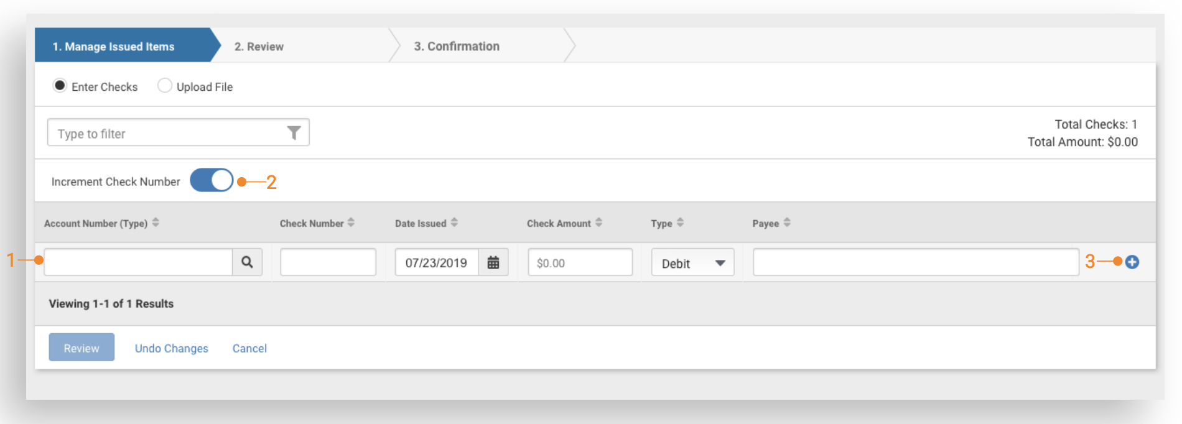The height and width of the screenshot is (424, 1182).
Task: Add a new check row with plus icon
Action: click(1132, 262)
